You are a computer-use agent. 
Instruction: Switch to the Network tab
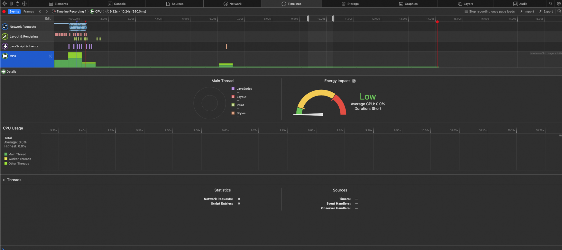click(x=233, y=4)
